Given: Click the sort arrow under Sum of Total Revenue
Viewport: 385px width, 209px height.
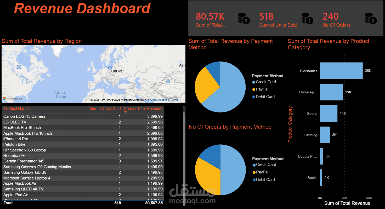Looking at the screenshot, I should [x=125, y=111].
